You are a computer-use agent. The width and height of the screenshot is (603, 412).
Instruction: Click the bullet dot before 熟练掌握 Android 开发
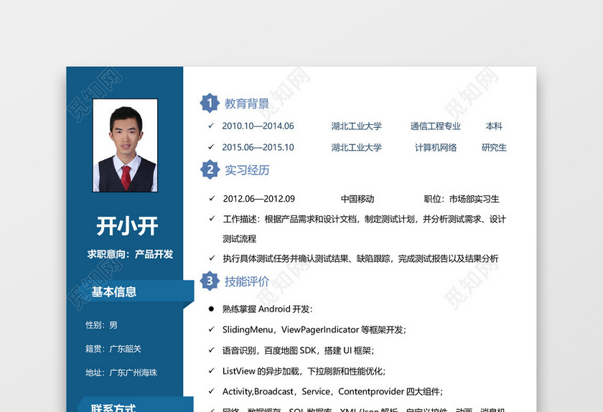(x=211, y=309)
